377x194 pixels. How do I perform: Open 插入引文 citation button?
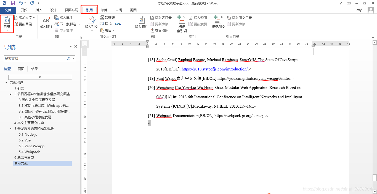tap(91, 22)
